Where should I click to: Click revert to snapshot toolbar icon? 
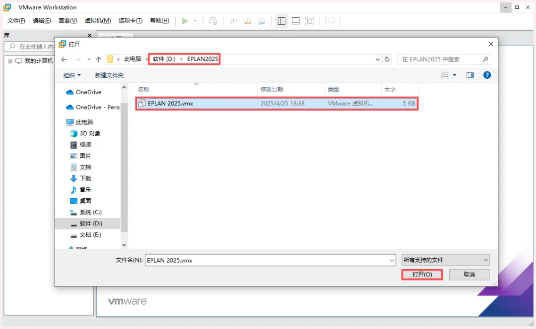click(x=248, y=21)
